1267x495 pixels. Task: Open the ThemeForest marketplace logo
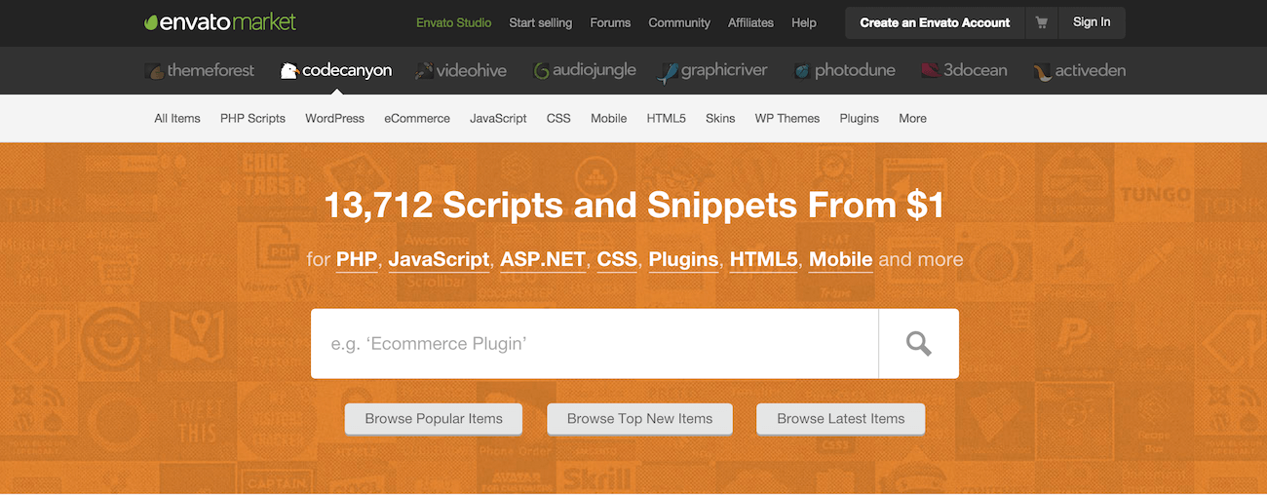(x=200, y=70)
